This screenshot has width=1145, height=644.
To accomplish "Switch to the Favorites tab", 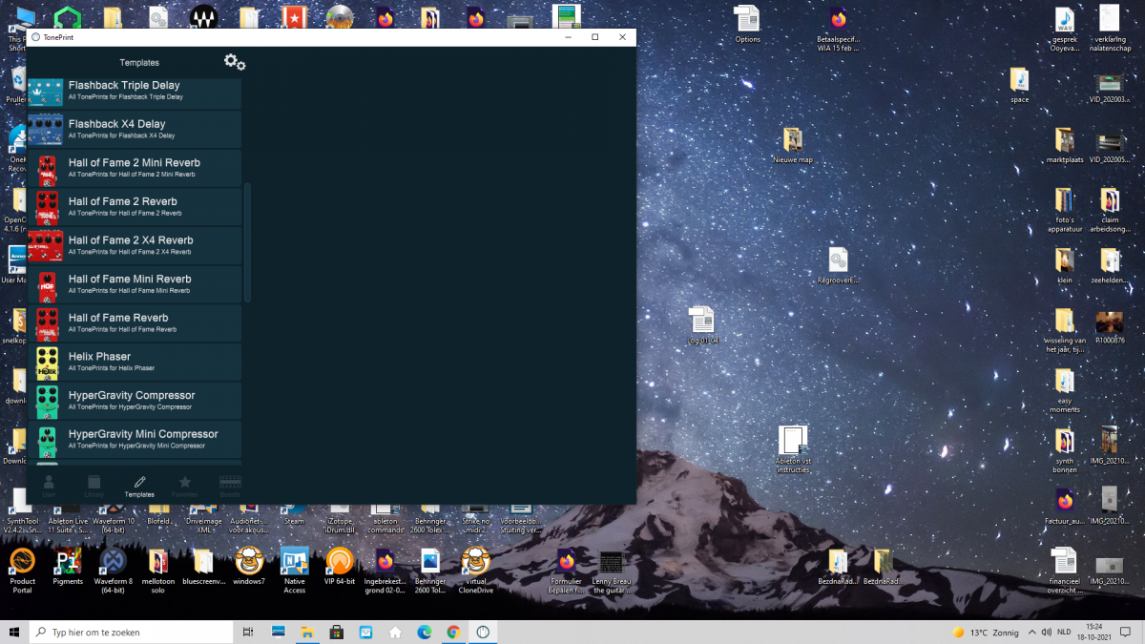I will point(185,487).
